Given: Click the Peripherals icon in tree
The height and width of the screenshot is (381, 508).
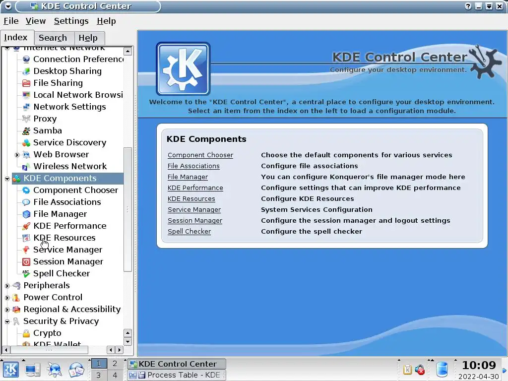Looking at the screenshot, I should pos(16,285).
